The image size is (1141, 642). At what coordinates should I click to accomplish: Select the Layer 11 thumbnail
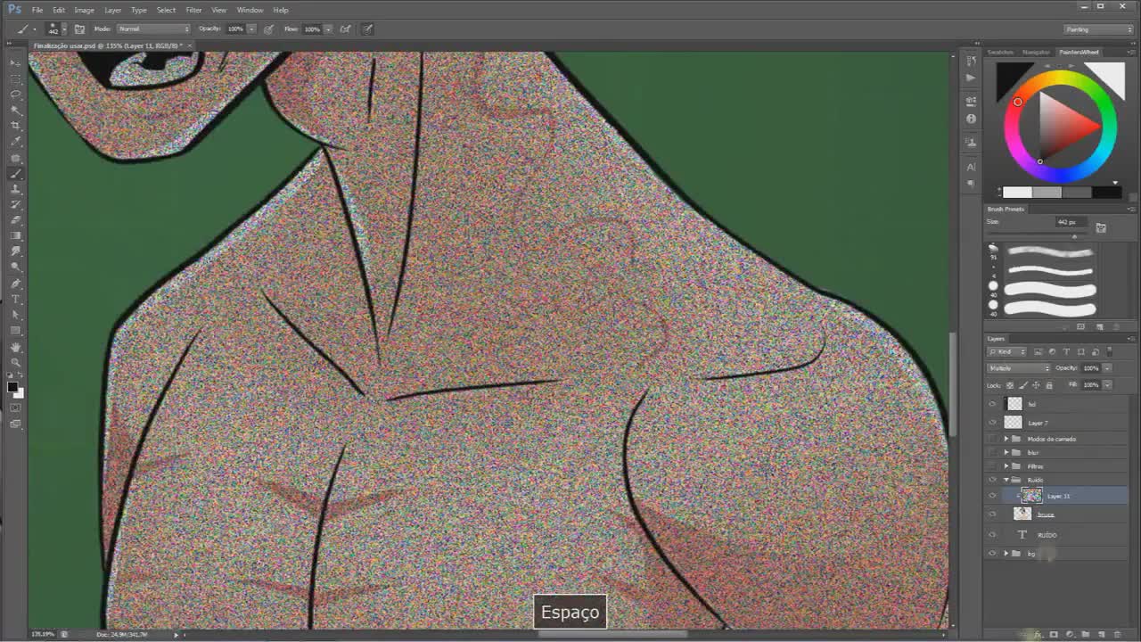pos(1031,496)
